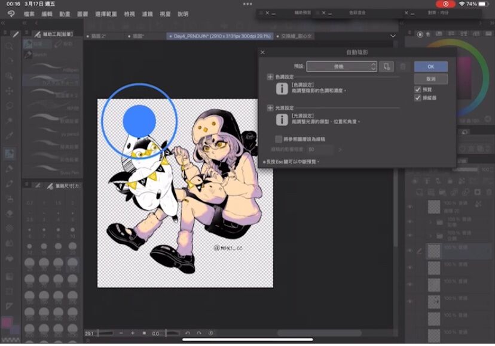Open slider arrow beside line-art value 50
Viewport: 495px width, 346px height.
pos(340,150)
